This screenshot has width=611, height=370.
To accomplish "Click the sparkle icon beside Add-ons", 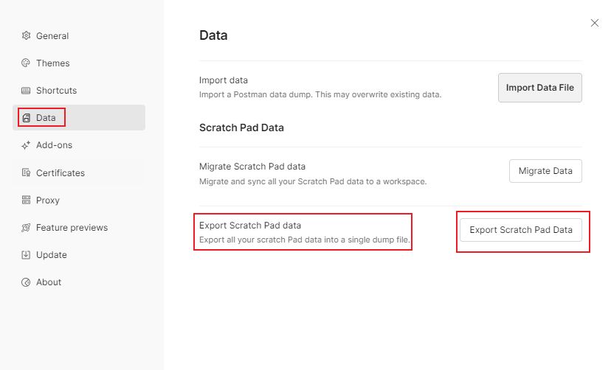I will coord(26,145).
